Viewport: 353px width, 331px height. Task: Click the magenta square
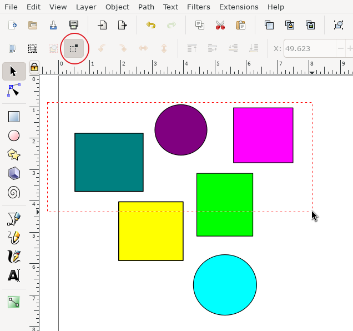(263, 135)
